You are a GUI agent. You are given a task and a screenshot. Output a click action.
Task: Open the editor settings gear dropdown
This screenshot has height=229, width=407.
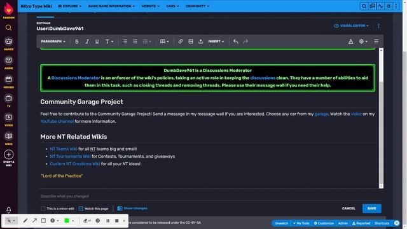[x=363, y=41]
